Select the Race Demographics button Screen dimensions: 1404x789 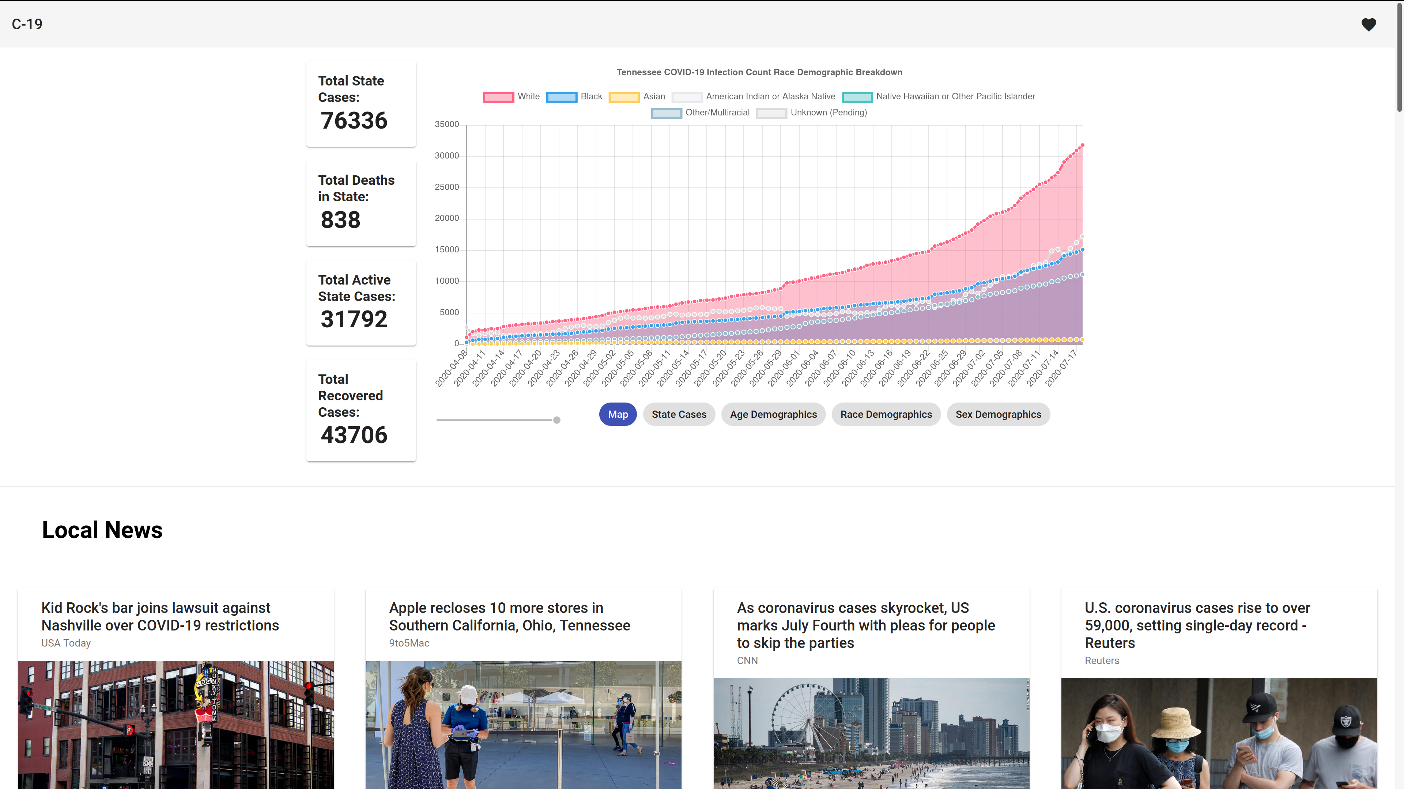pos(886,414)
